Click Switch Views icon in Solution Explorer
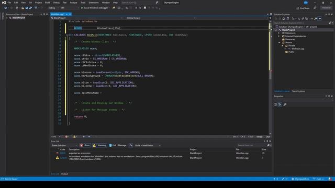The height and width of the screenshot is (188, 335). click(288, 19)
